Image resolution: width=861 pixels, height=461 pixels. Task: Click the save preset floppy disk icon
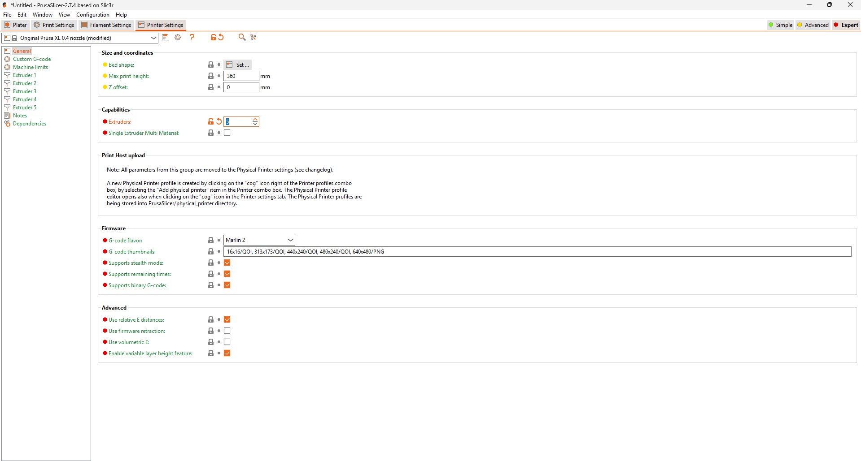[x=165, y=38]
